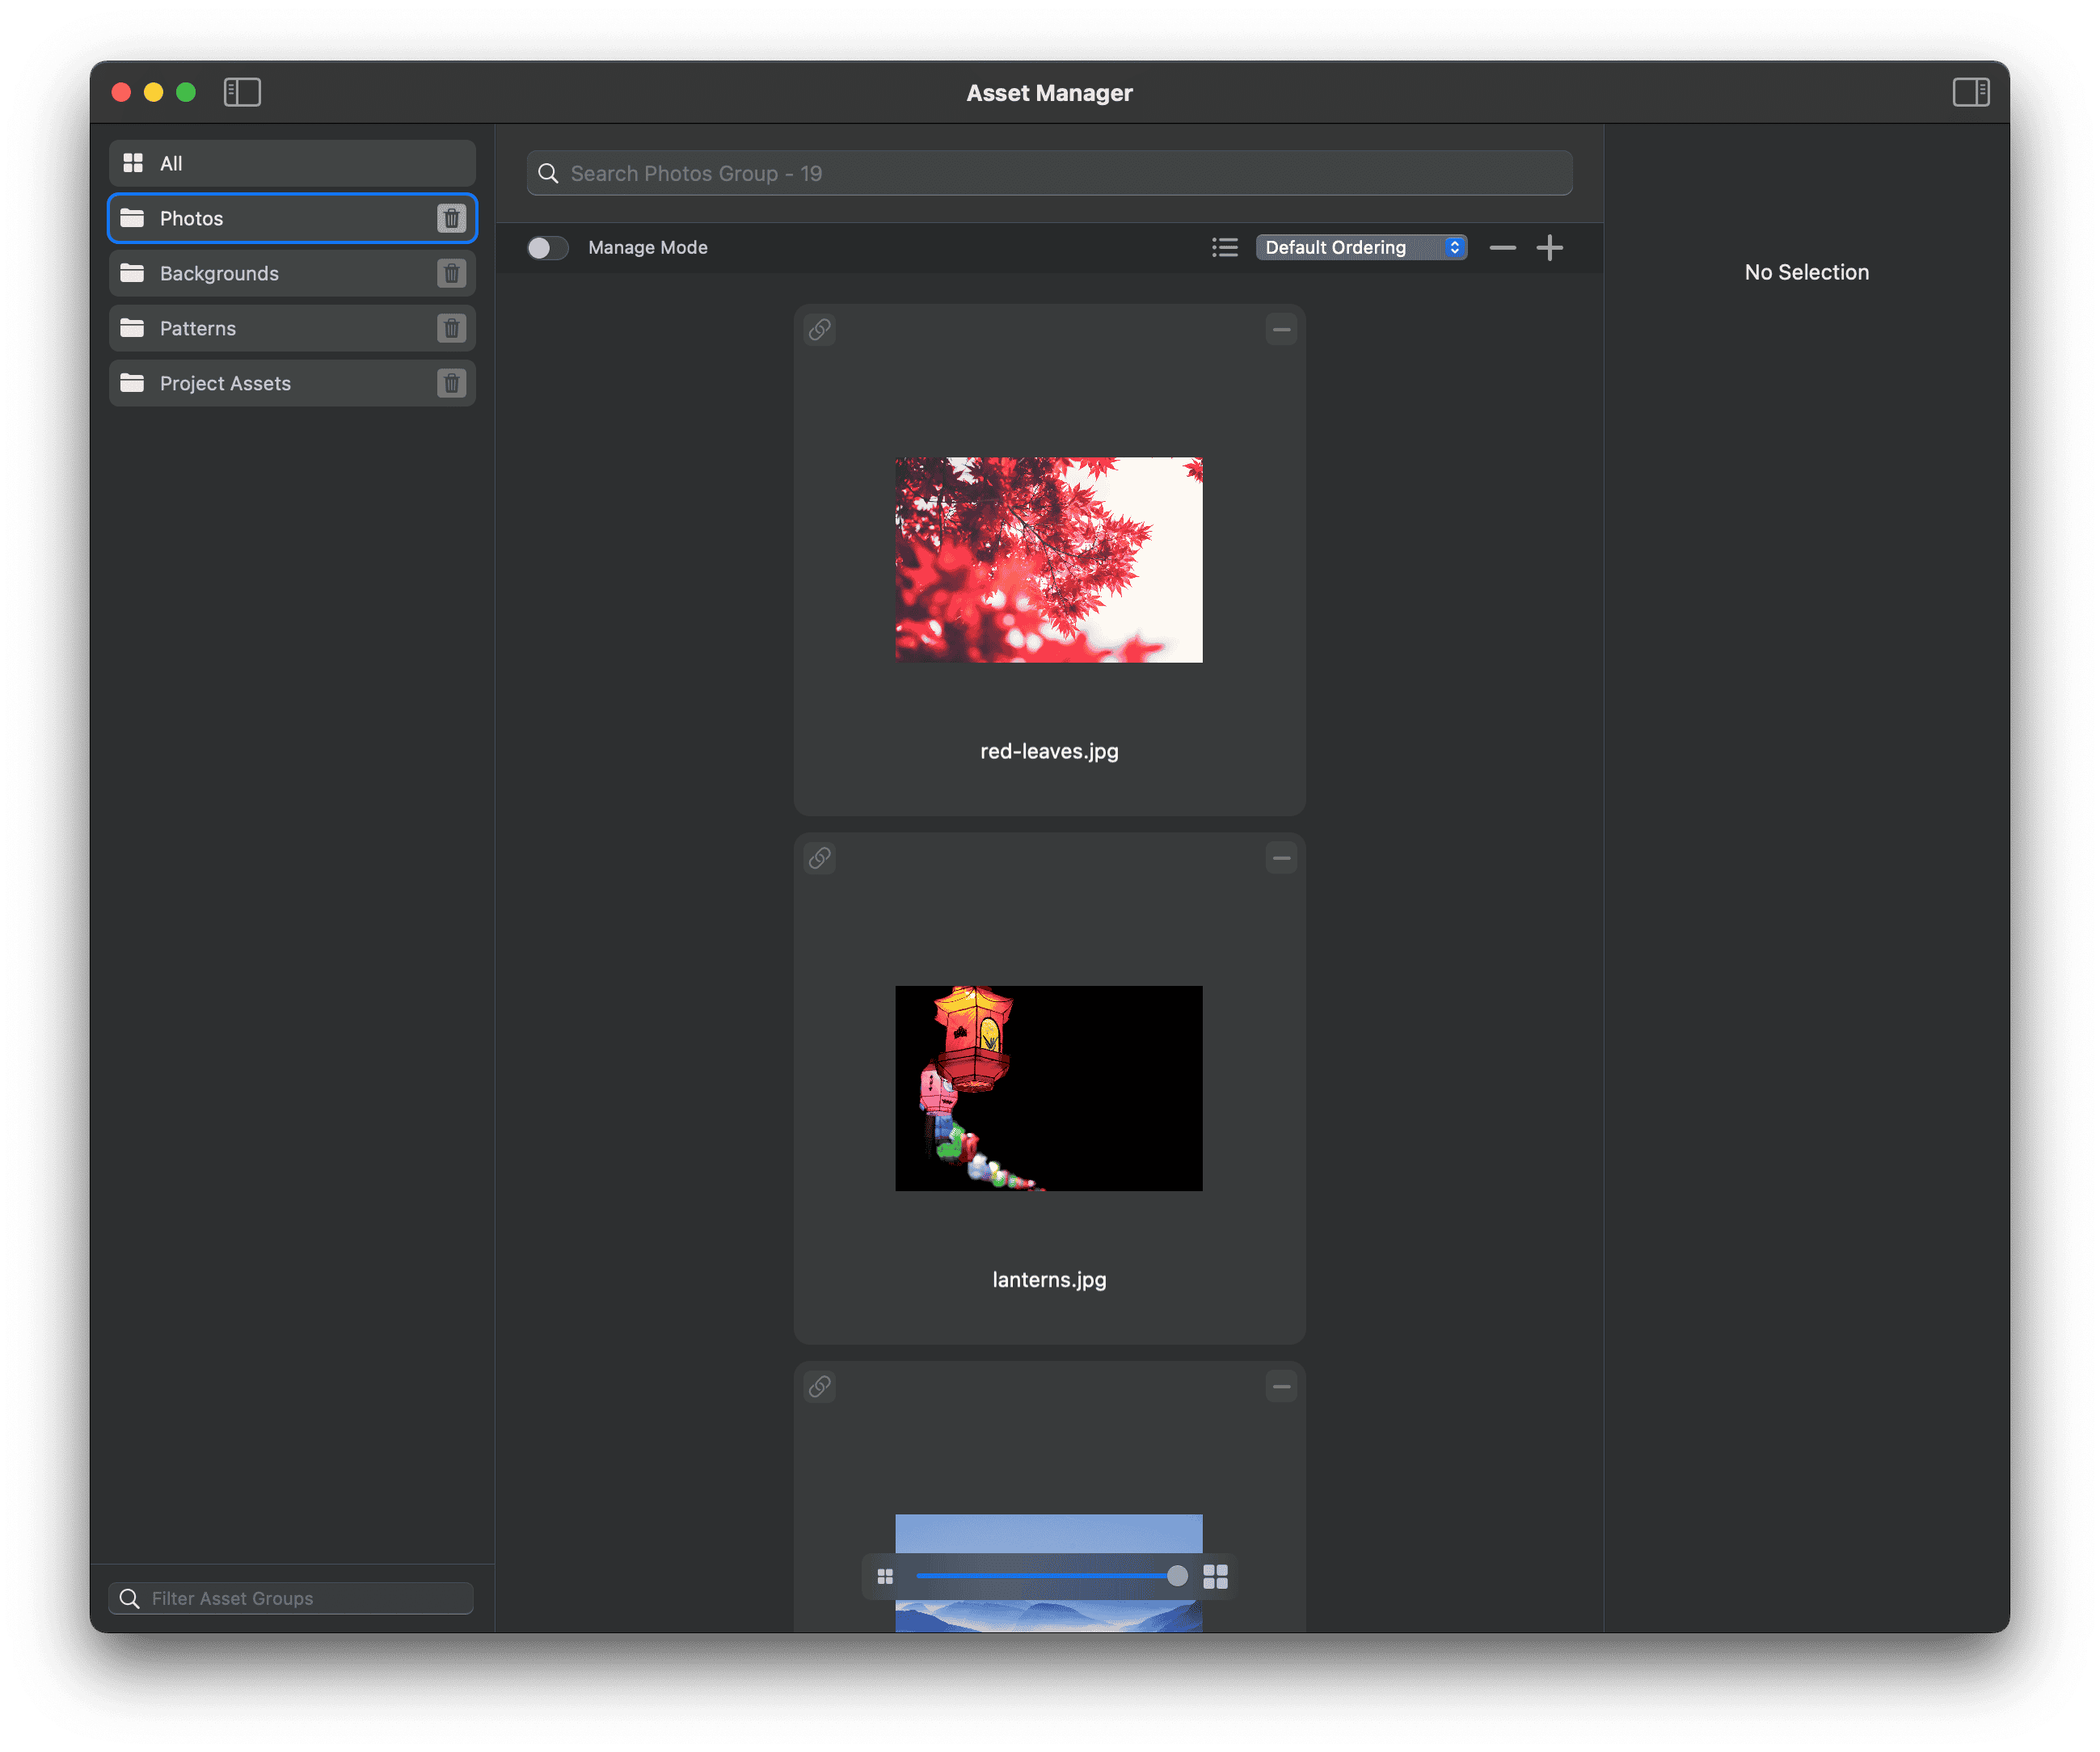The image size is (2100, 1752).
Task: Switch to list view icon
Action: click(x=1225, y=247)
